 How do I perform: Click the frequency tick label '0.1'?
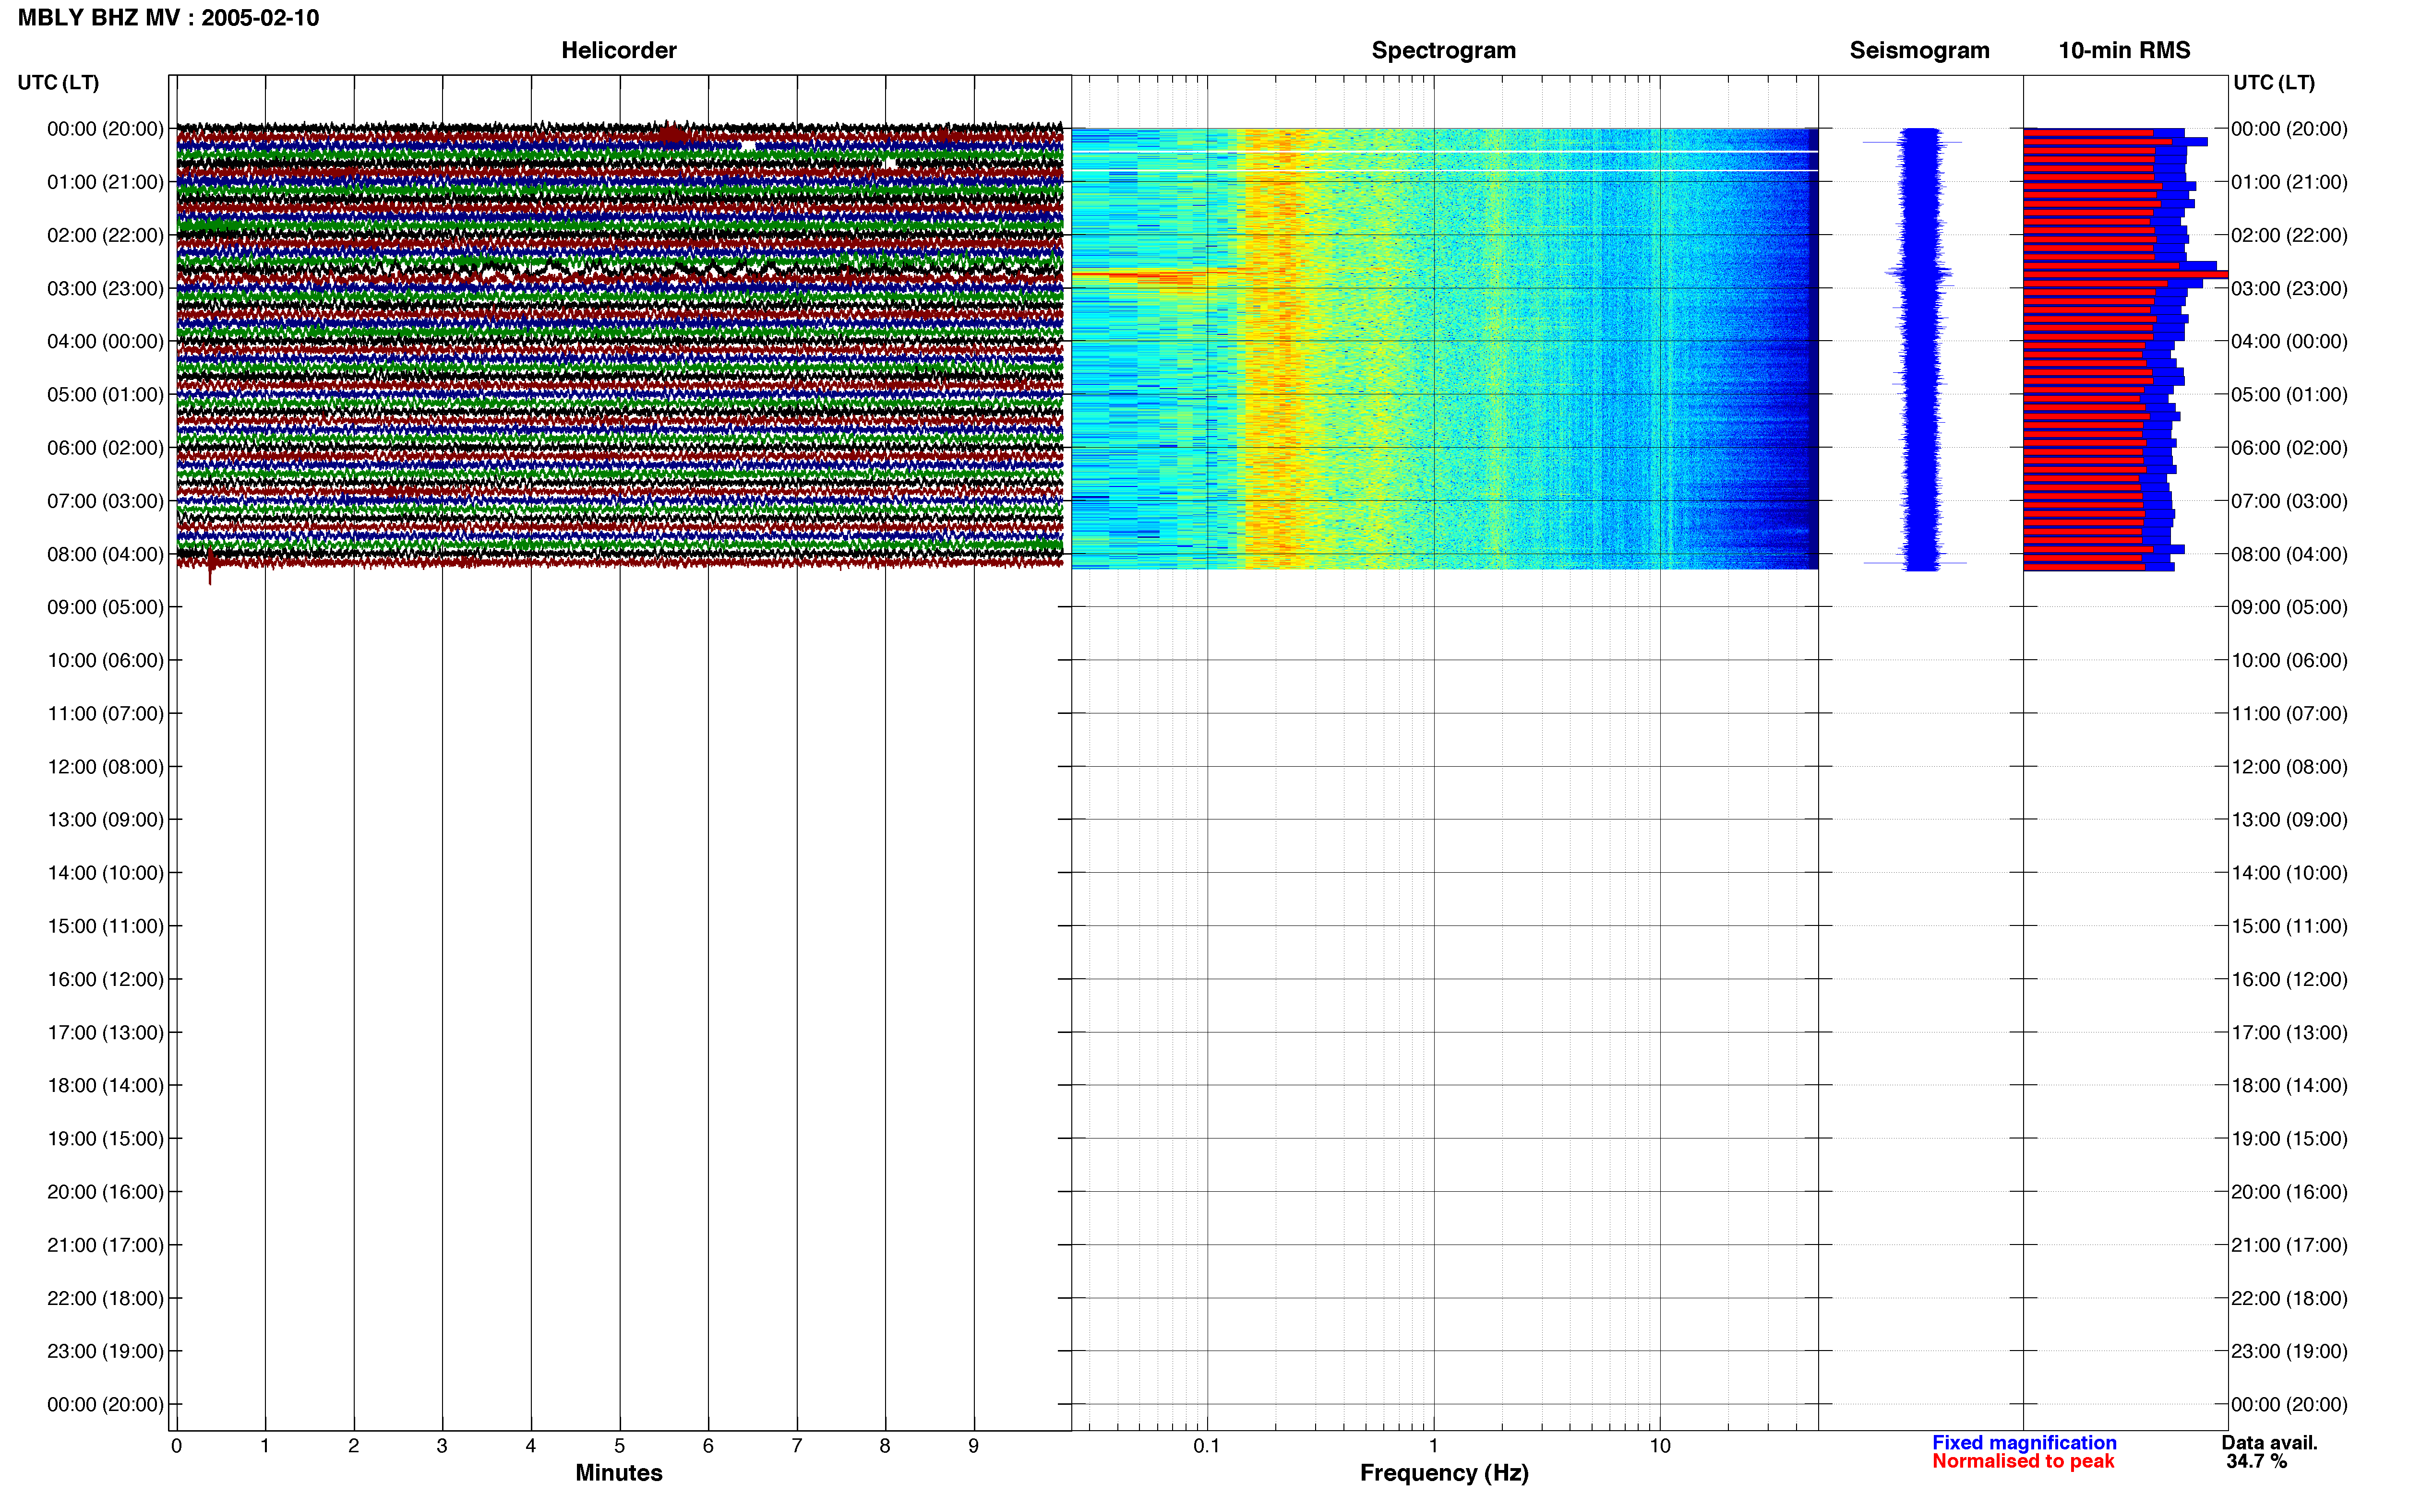tap(1207, 1446)
